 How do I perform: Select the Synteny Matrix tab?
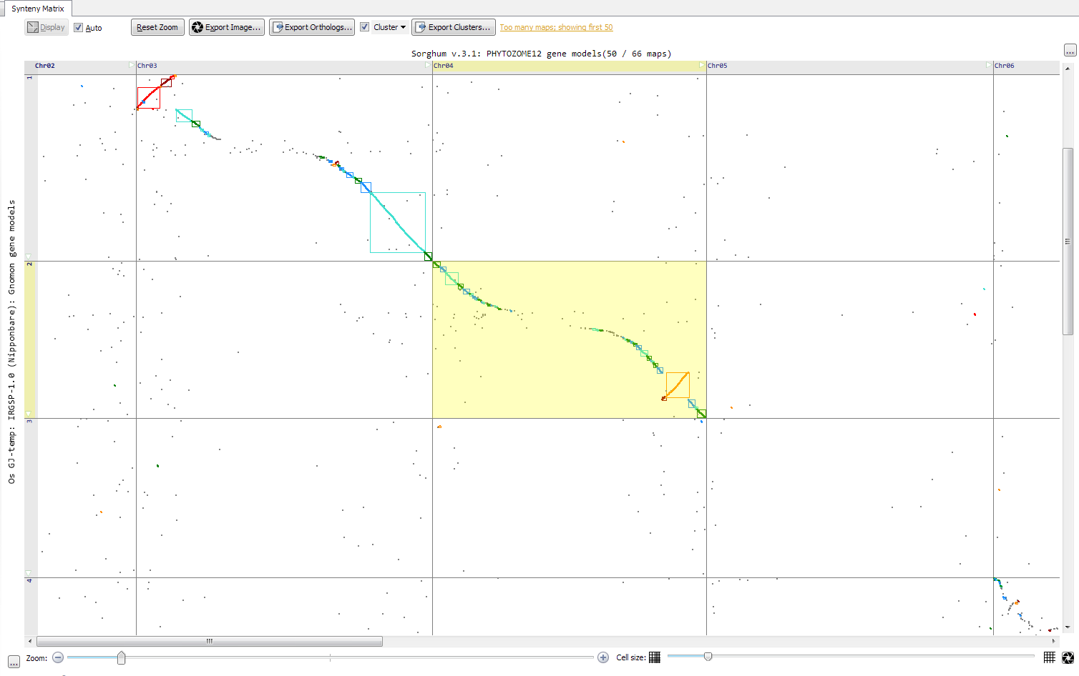[x=37, y=9]
